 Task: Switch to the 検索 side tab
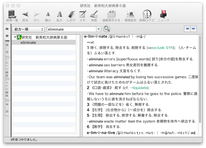click(7, 32)
